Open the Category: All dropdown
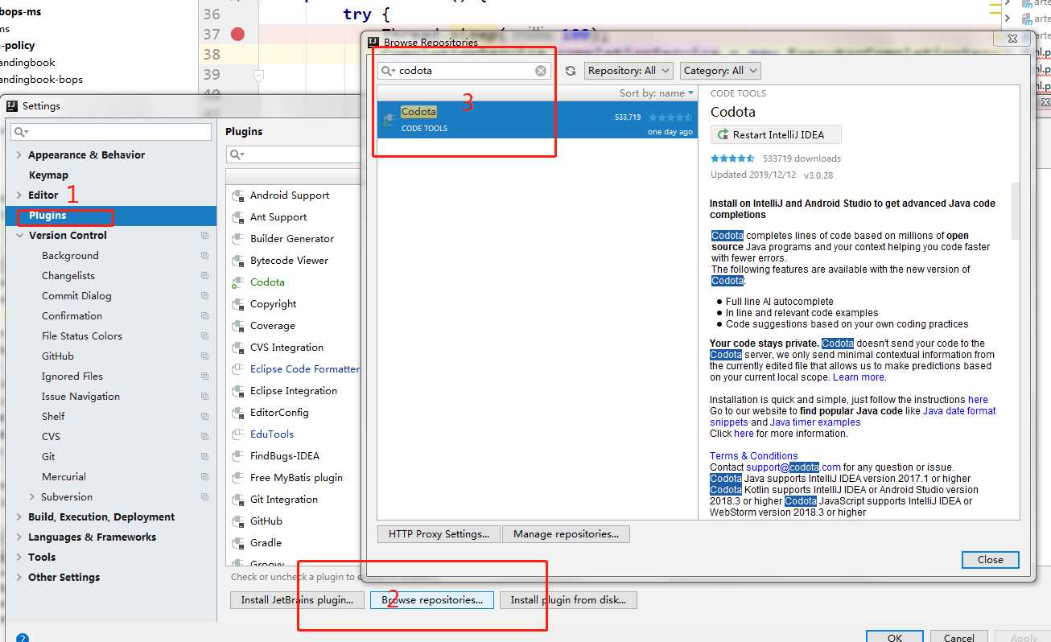This screenshot has height=642, width=1051. [x=720, y=71]
